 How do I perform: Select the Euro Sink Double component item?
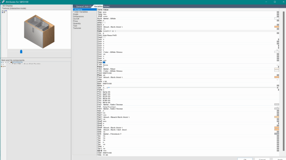tap(27, 64)
